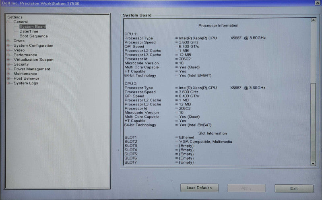Select the Security category label
322x200 pixels.
pos(21,64)
